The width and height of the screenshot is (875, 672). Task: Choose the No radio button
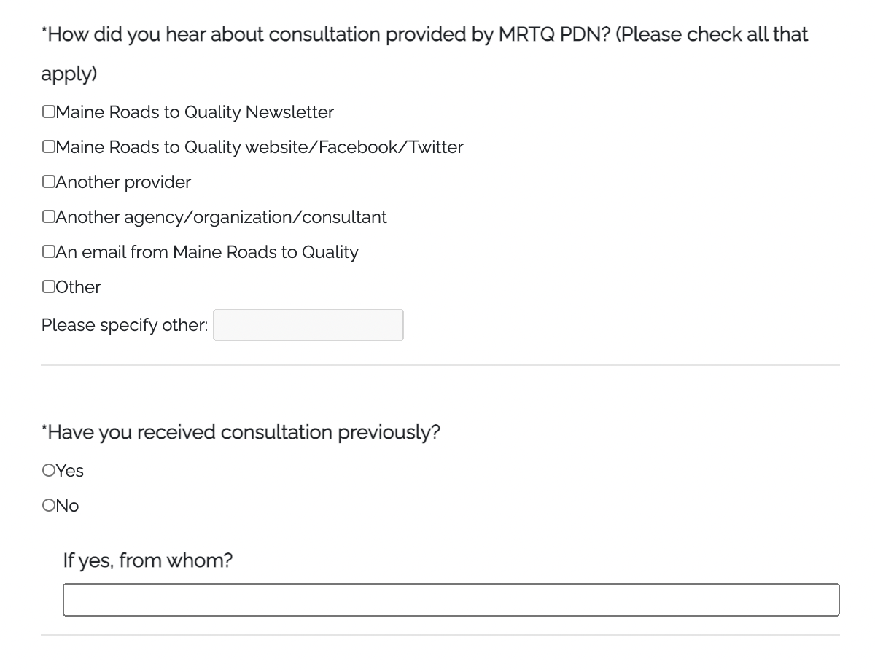49,506
